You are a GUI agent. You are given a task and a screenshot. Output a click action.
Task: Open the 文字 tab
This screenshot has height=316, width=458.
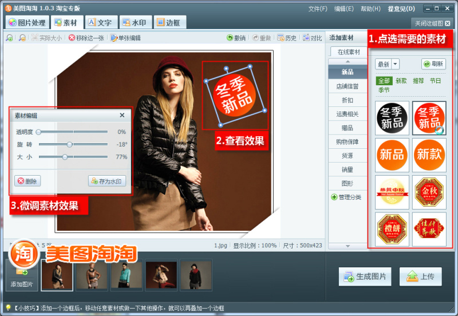100,22
